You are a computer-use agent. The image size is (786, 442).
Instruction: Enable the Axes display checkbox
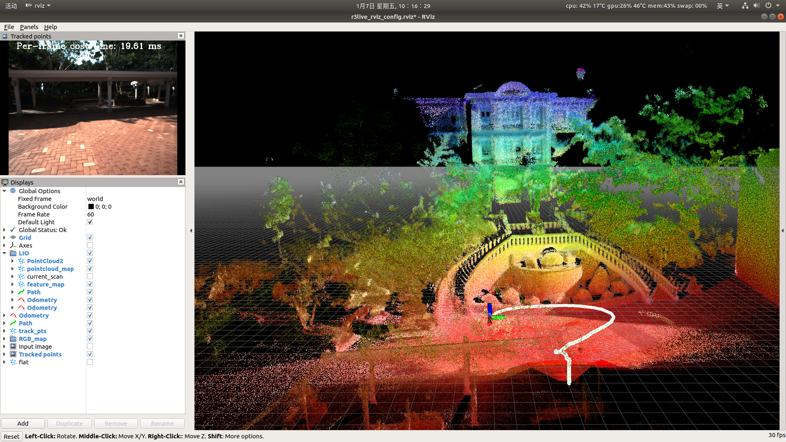coord(90,245)
